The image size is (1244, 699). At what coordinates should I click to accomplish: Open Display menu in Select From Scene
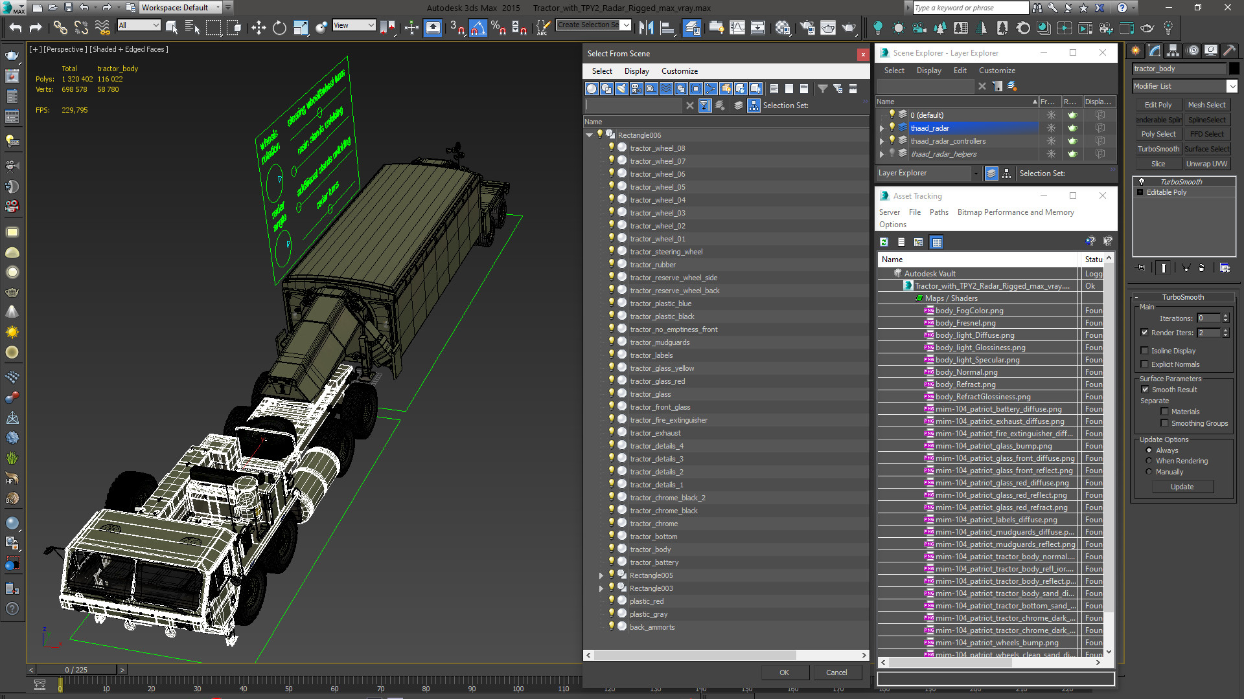636,71
